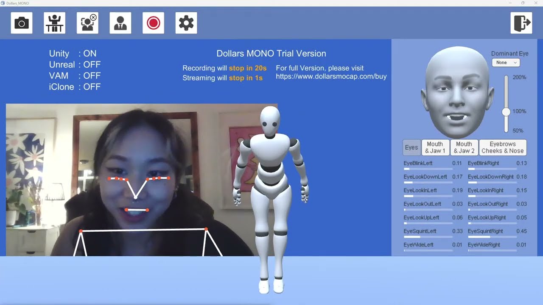Click the EyeLookDownLeft slider bar

coord(428,182)
